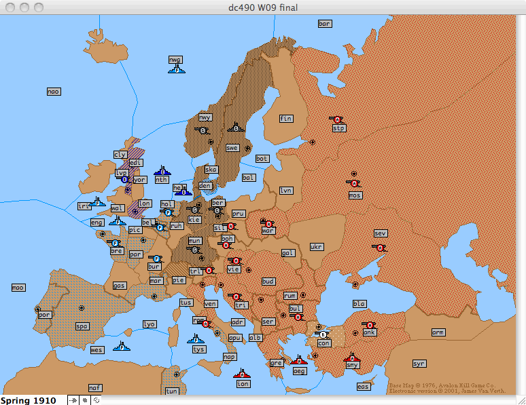Select the red fleet above smy

click(352, 358)
